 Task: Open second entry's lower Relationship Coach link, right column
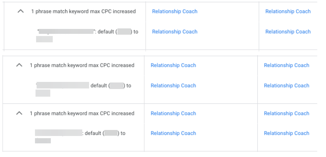click(x=286, y=86)
